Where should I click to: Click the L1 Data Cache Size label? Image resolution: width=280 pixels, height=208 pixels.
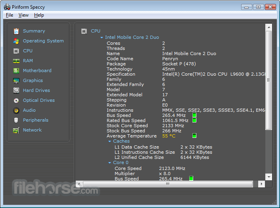[137, 147]
